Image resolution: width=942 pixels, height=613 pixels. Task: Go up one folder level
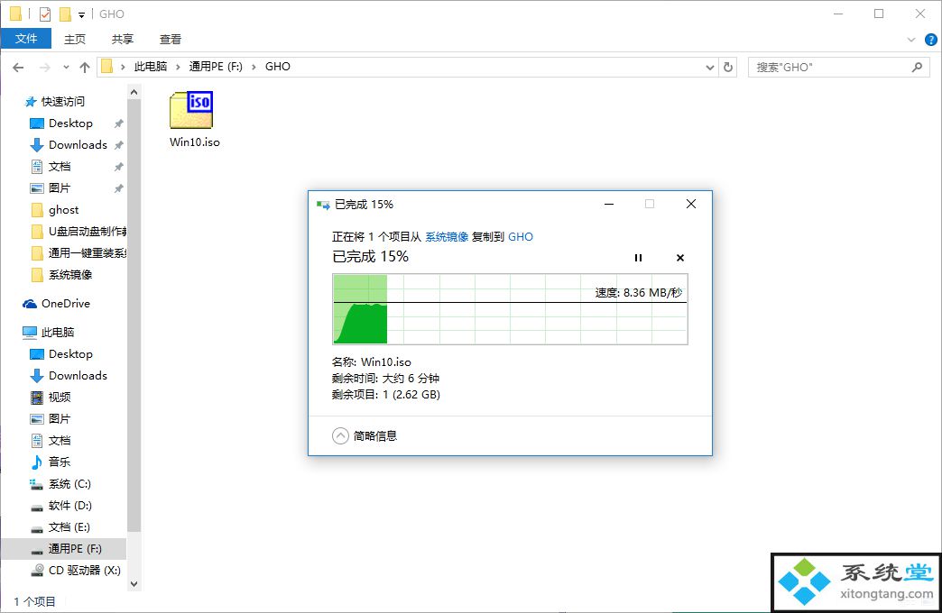(85, 68)
